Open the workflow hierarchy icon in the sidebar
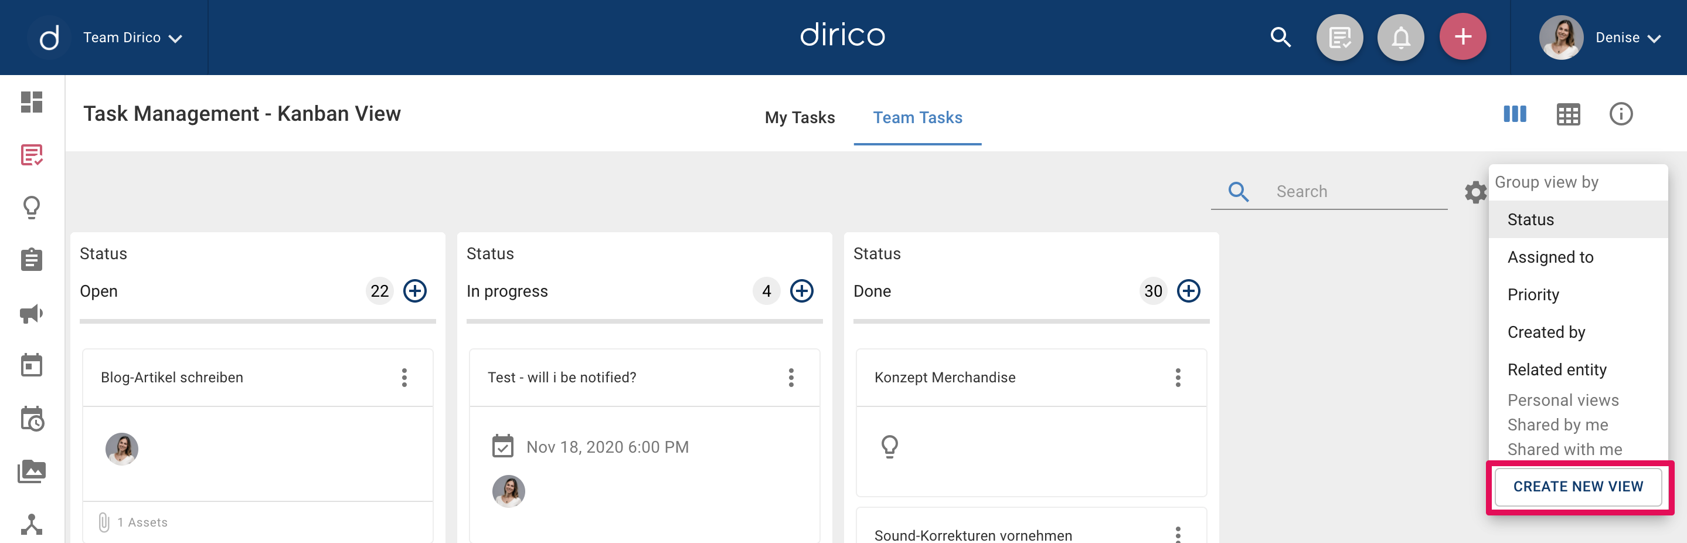This screenshot has width=1687, height=543. tap(32, 524)
